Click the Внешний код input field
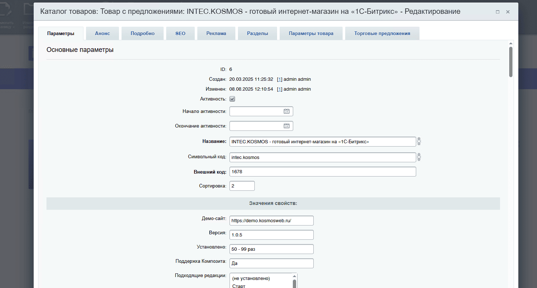The width and height of the screenshot is (537, 288). (322, 172)
